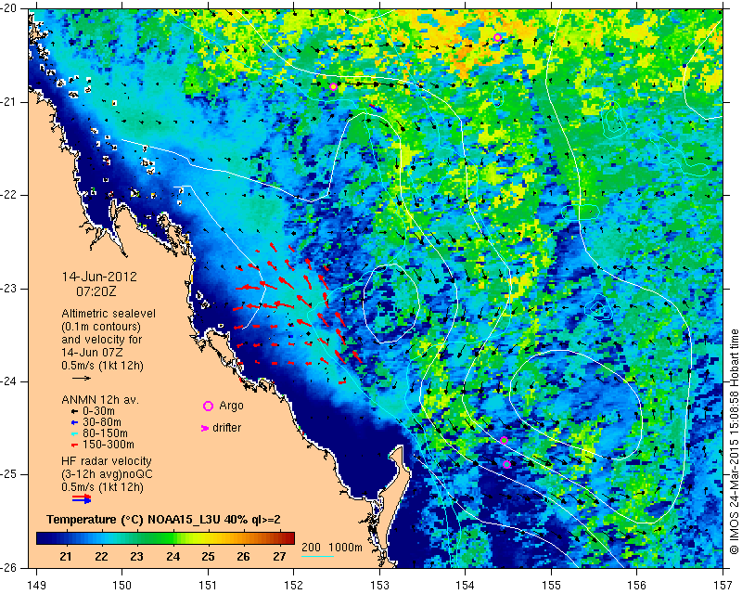This screenshot has width=742, height=594.
Task: Click the Argo float marker near 20.3S 154.4E
Action: tap(497, 38)
